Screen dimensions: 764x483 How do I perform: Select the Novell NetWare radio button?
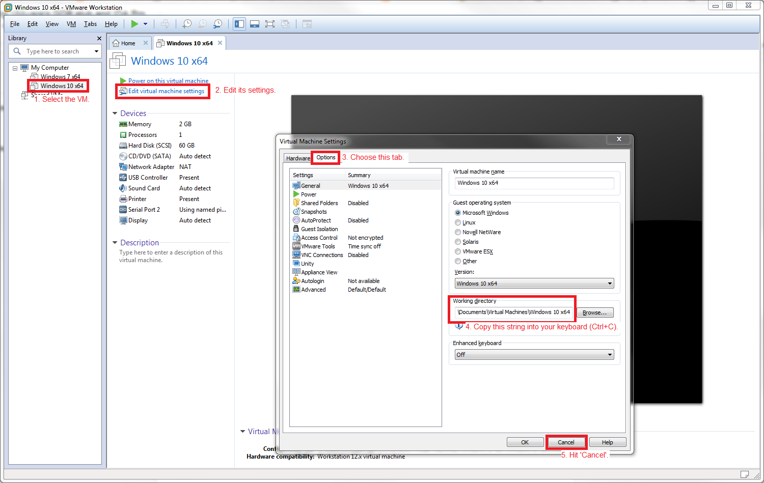coord(458,232)
